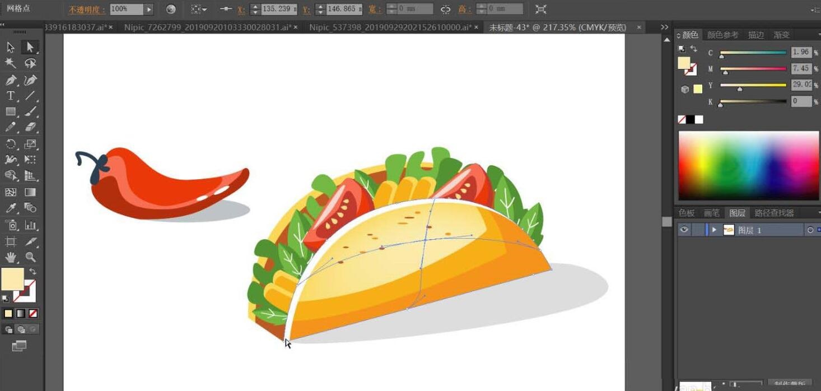Activate the Eyedropper tool
This screenshot has height=391, width=821.
(11, 208)
